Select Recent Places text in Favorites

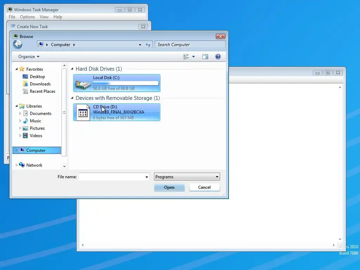click(x=43, y=91)
